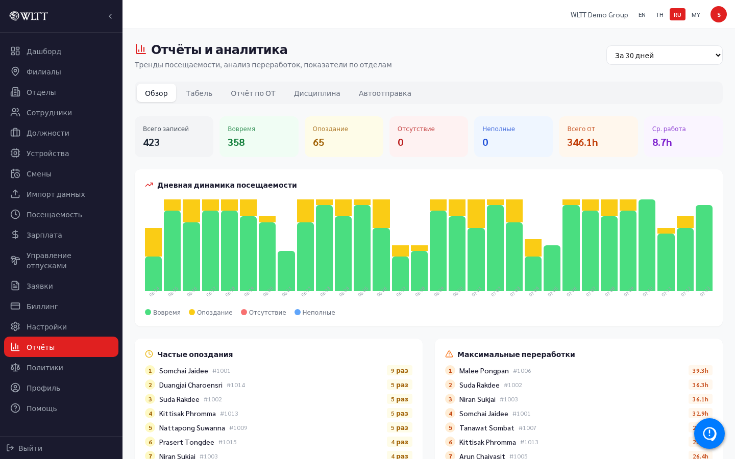Click the Всего ОТ 346.1h card
Image resolution: width=735 pixels, height=459 pixels.
(x=598, y=137)
